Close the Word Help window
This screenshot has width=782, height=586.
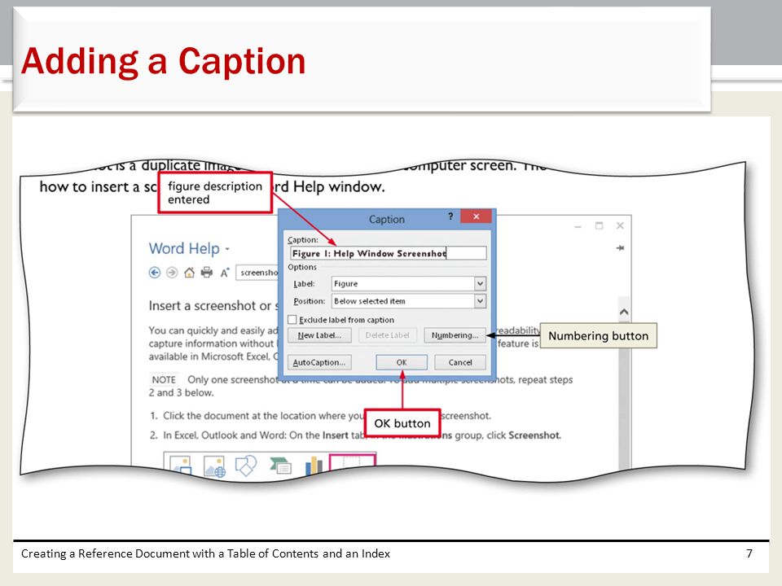click(620, 225)
